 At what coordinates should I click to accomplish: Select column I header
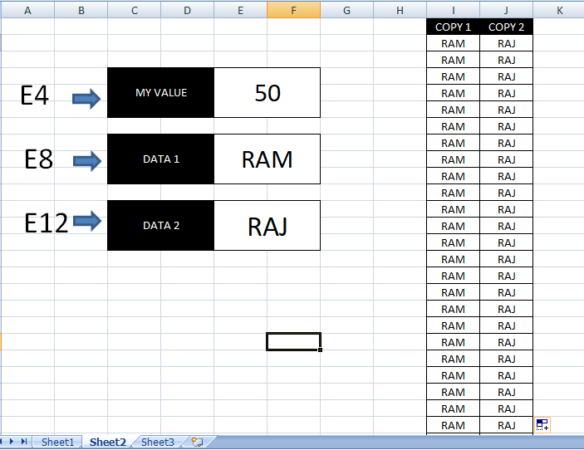(454, 11)
